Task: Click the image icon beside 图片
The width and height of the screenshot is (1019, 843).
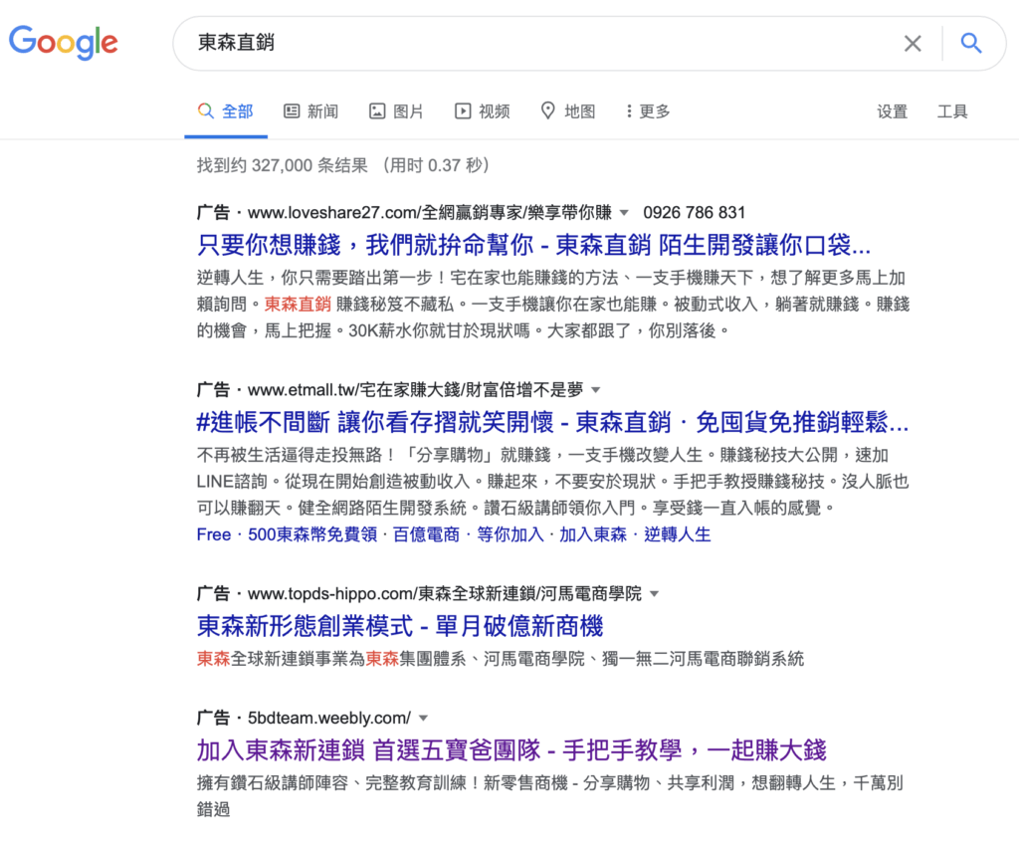Action: tap(377, 111)
